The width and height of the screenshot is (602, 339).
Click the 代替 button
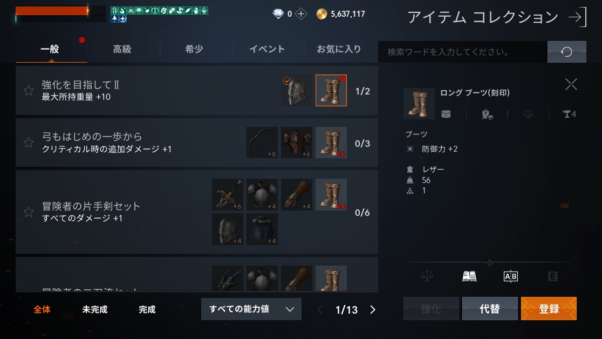point(489,309)
